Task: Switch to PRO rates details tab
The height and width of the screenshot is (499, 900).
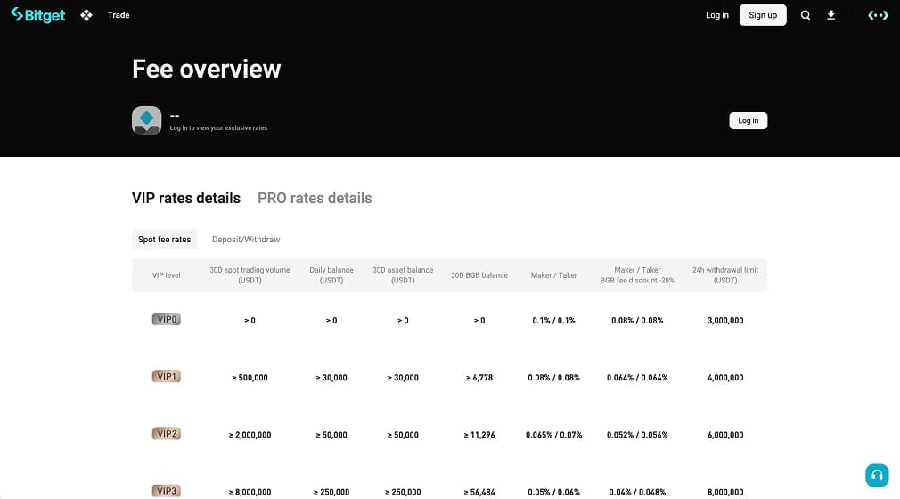Action: coord(315,198)
